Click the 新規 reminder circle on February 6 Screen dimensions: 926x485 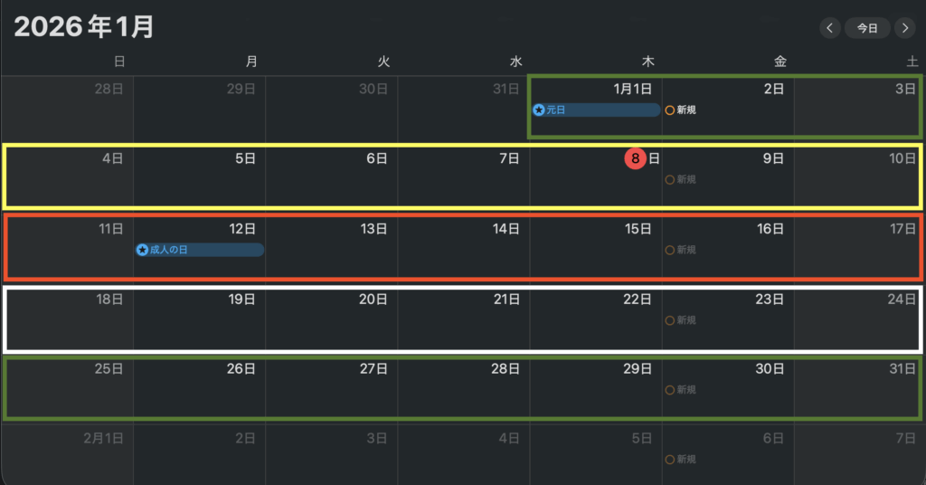669,460
